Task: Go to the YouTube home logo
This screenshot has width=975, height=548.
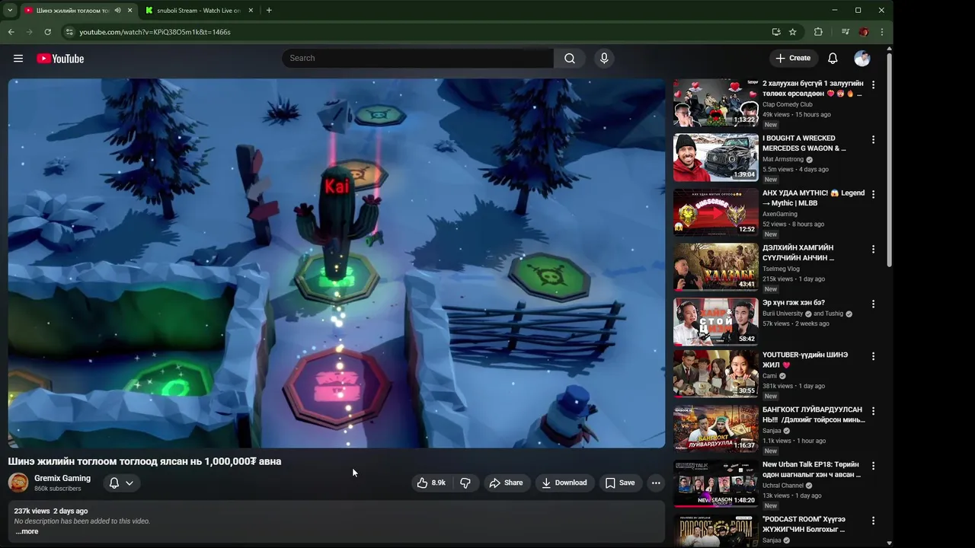Action: (60, 59)
